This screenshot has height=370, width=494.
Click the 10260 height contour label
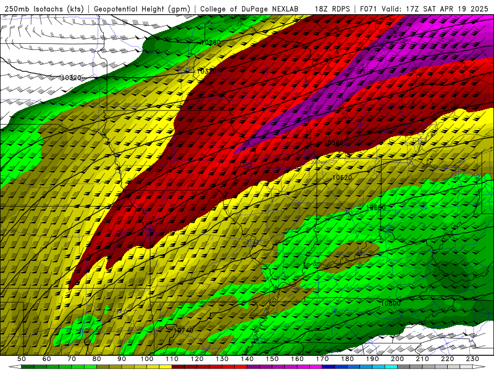(x=211, y=43)
